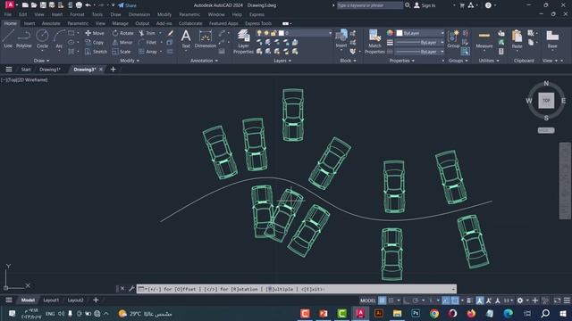This screenshot has height=321, width=572.
Task: Click the ViewCube TOP face
Action: tap(546, 101)
